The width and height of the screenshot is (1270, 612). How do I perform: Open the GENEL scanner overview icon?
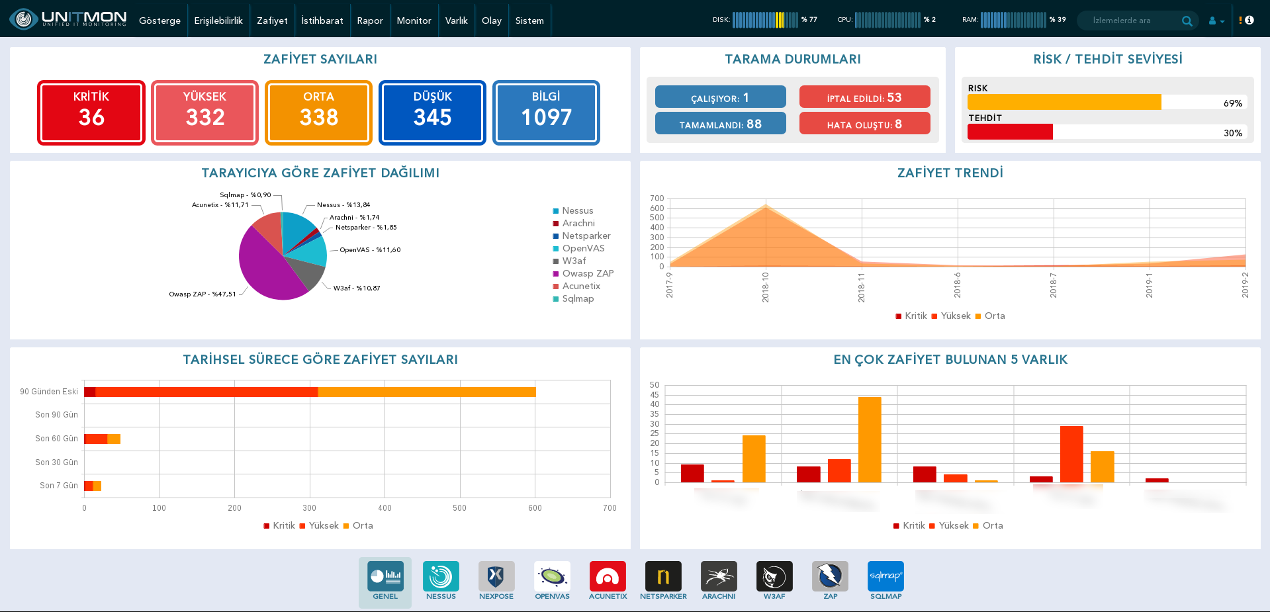385,582
